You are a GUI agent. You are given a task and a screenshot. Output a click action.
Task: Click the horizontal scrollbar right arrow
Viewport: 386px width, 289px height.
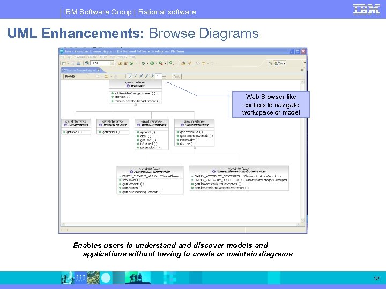pos(298,224)
